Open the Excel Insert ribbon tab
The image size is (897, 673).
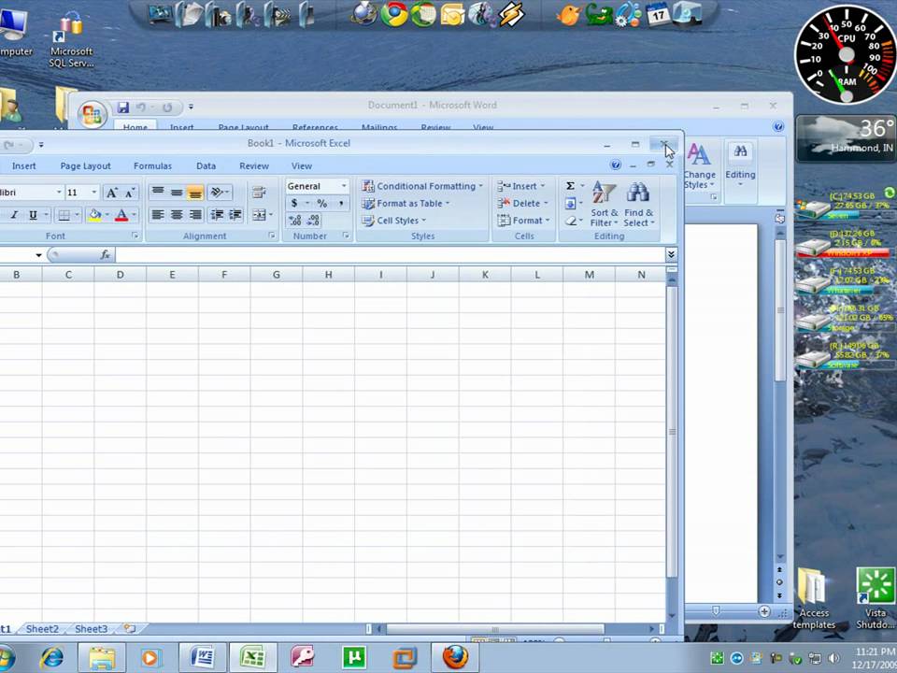coord(24,166)
